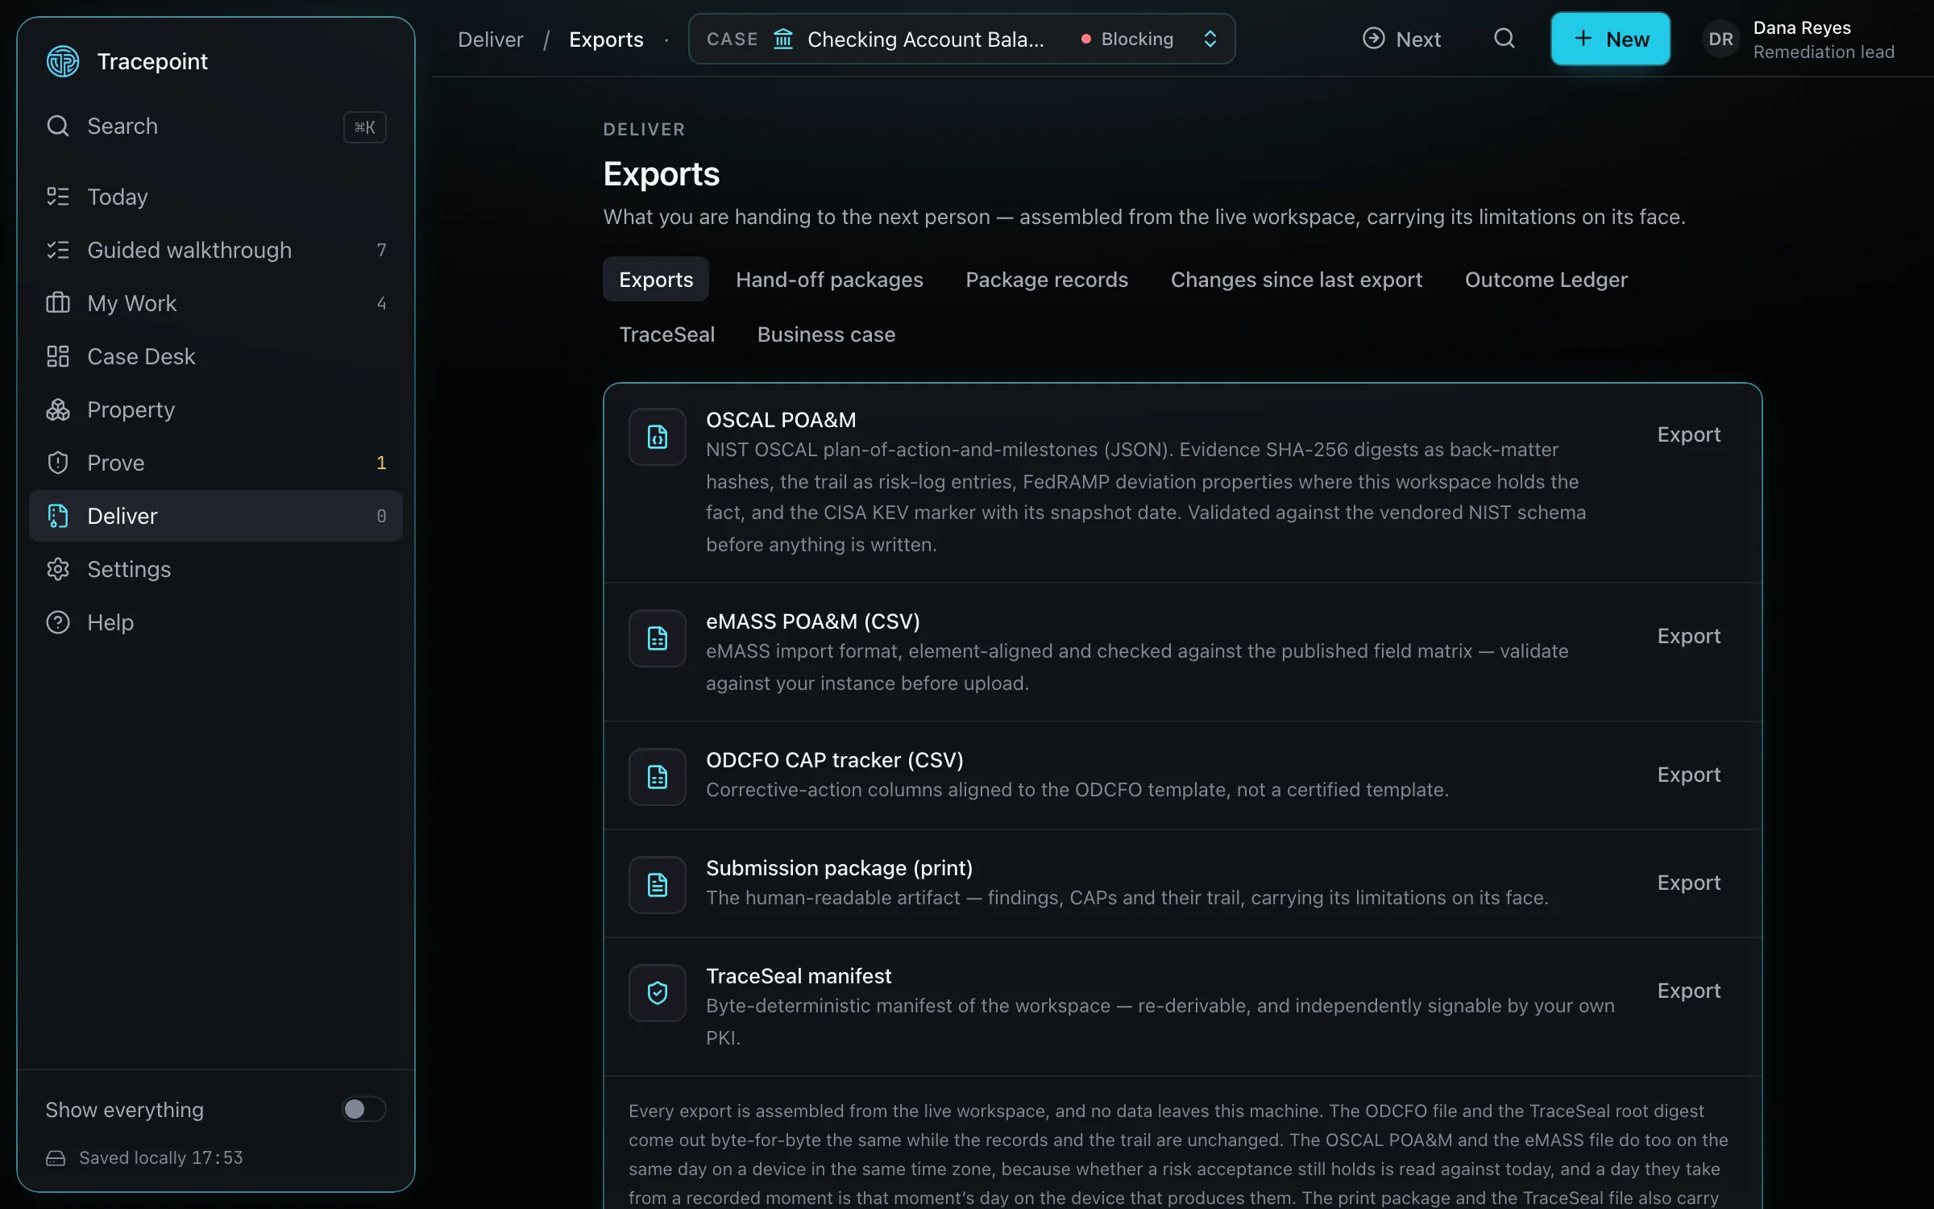Click the 'OSCAL POA&M' title
The height and width of the screenshot is (1209, 1934).
click(781, 420)
